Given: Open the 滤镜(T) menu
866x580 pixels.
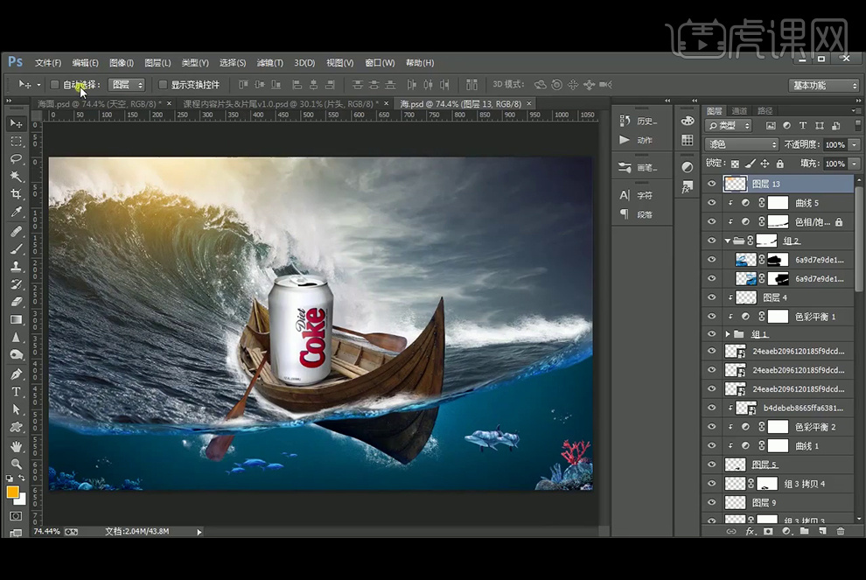Looking at the screenshot, I should click(x=269, y=63).
